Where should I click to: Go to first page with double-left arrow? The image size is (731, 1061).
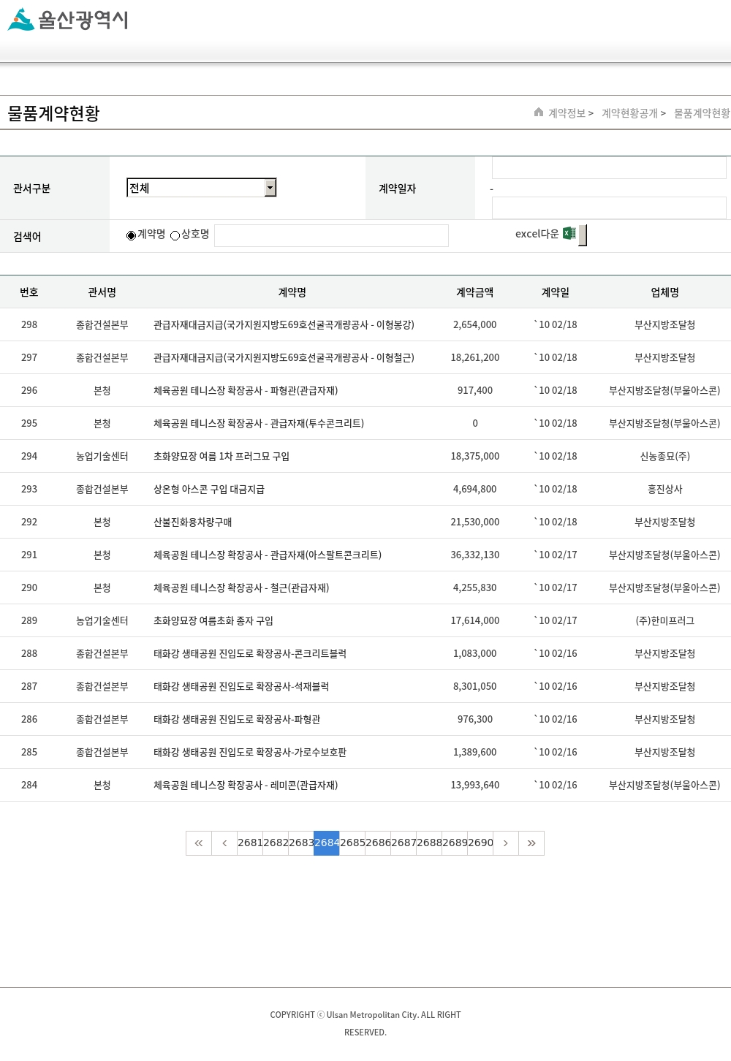point(199,843)
